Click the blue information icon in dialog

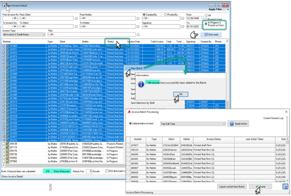click(141, 84)
